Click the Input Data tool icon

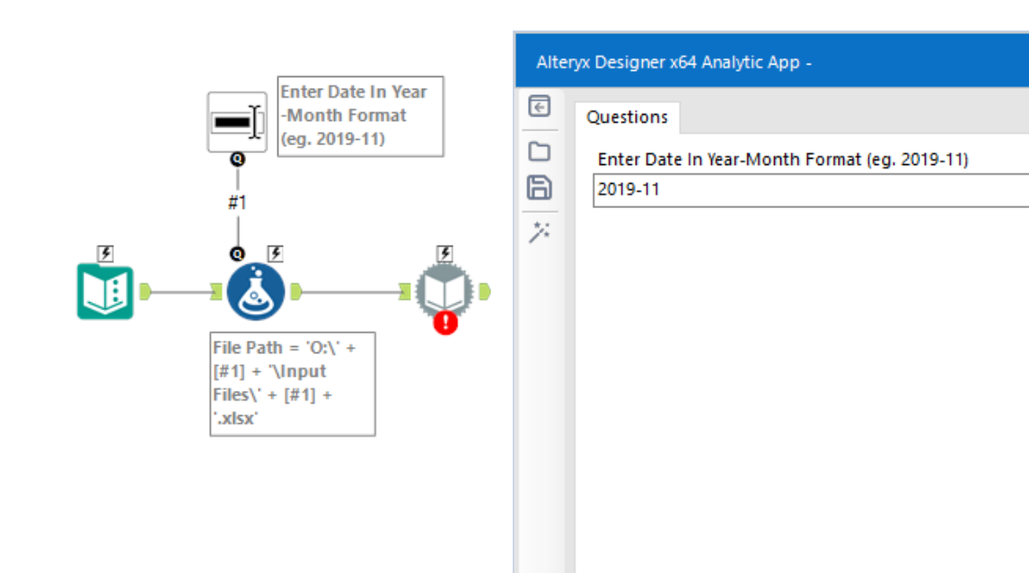(105, 292)
